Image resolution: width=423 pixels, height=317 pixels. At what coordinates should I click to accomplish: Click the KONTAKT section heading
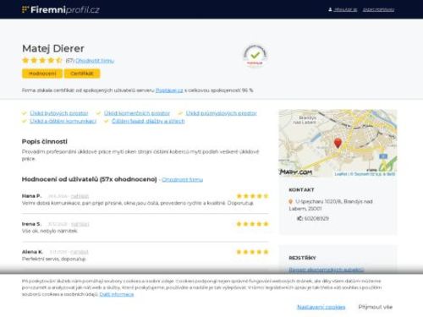(x=301, y=190)
